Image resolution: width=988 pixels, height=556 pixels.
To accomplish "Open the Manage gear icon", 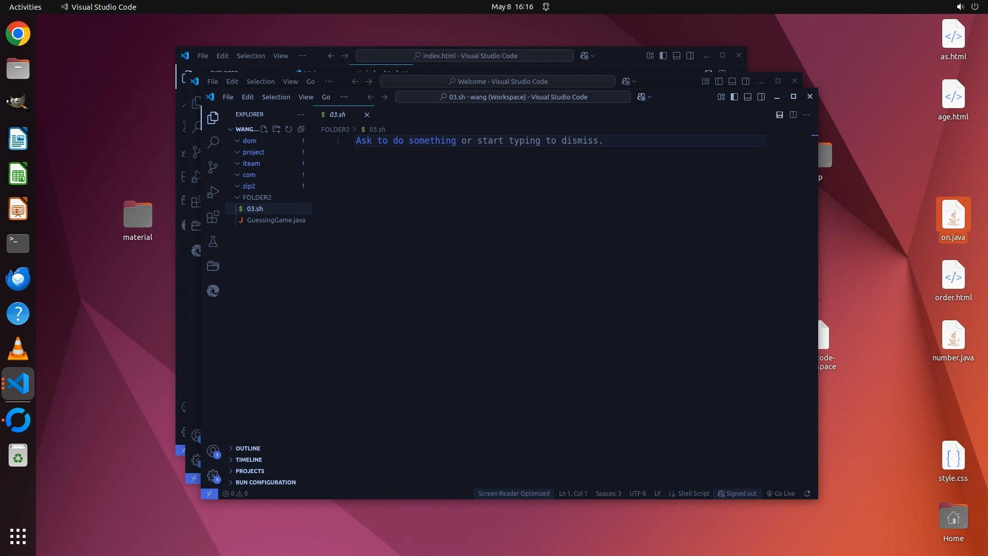I will click(213, 475).
